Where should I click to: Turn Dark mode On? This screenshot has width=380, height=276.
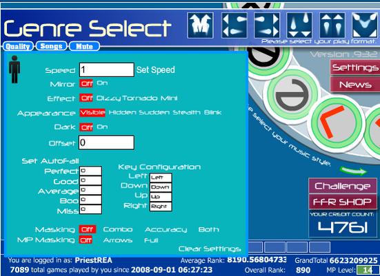(x=102, y=127)
